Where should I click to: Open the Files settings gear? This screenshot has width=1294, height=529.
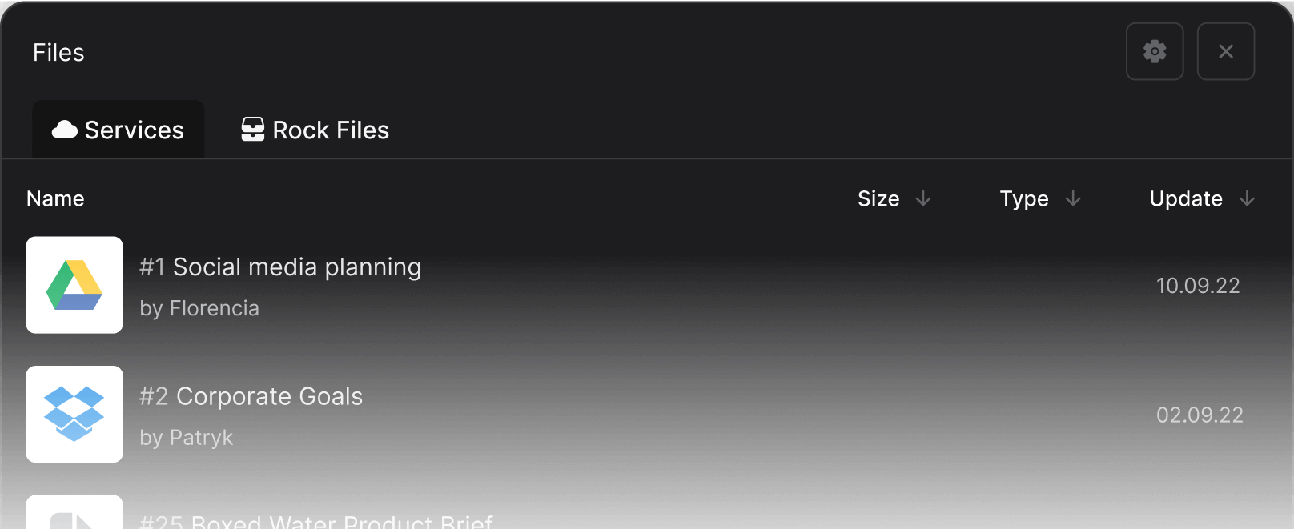point(1155,52)
